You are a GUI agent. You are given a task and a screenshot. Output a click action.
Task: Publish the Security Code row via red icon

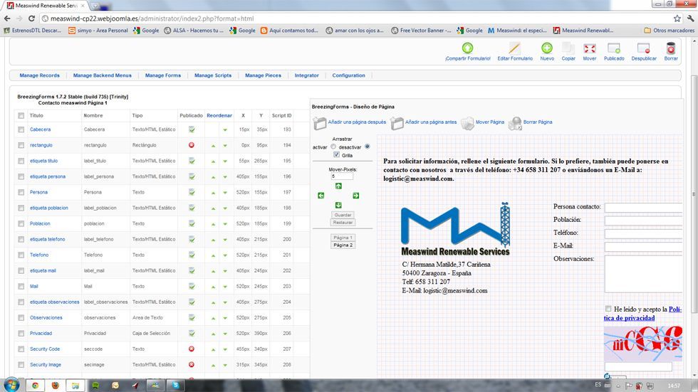[x=192, y=349]
